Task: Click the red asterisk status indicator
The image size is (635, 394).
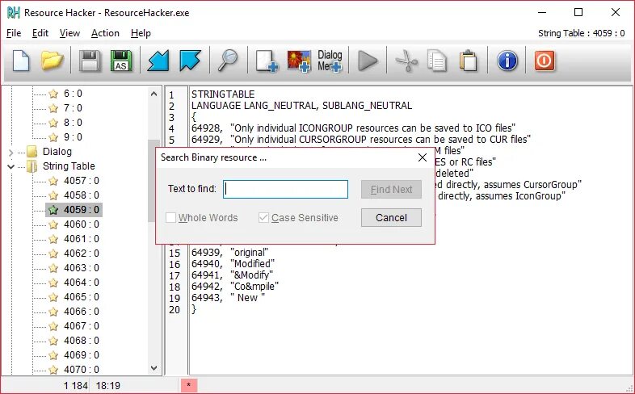Action: tap(189, 385)
